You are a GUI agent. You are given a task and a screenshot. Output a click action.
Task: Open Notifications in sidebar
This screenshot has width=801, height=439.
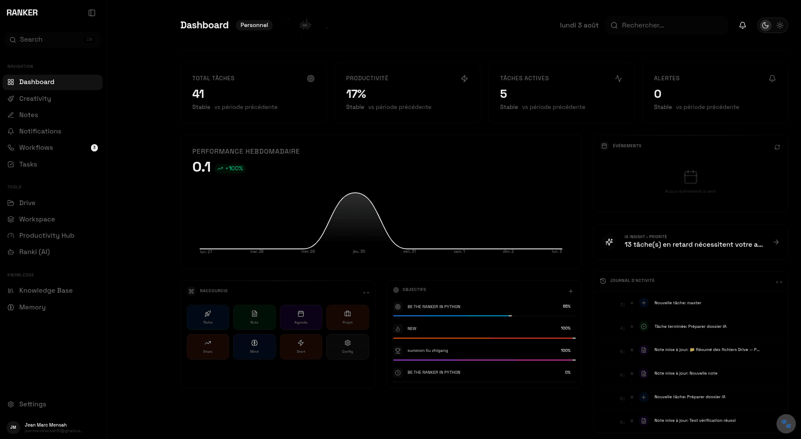pos(52,131)
